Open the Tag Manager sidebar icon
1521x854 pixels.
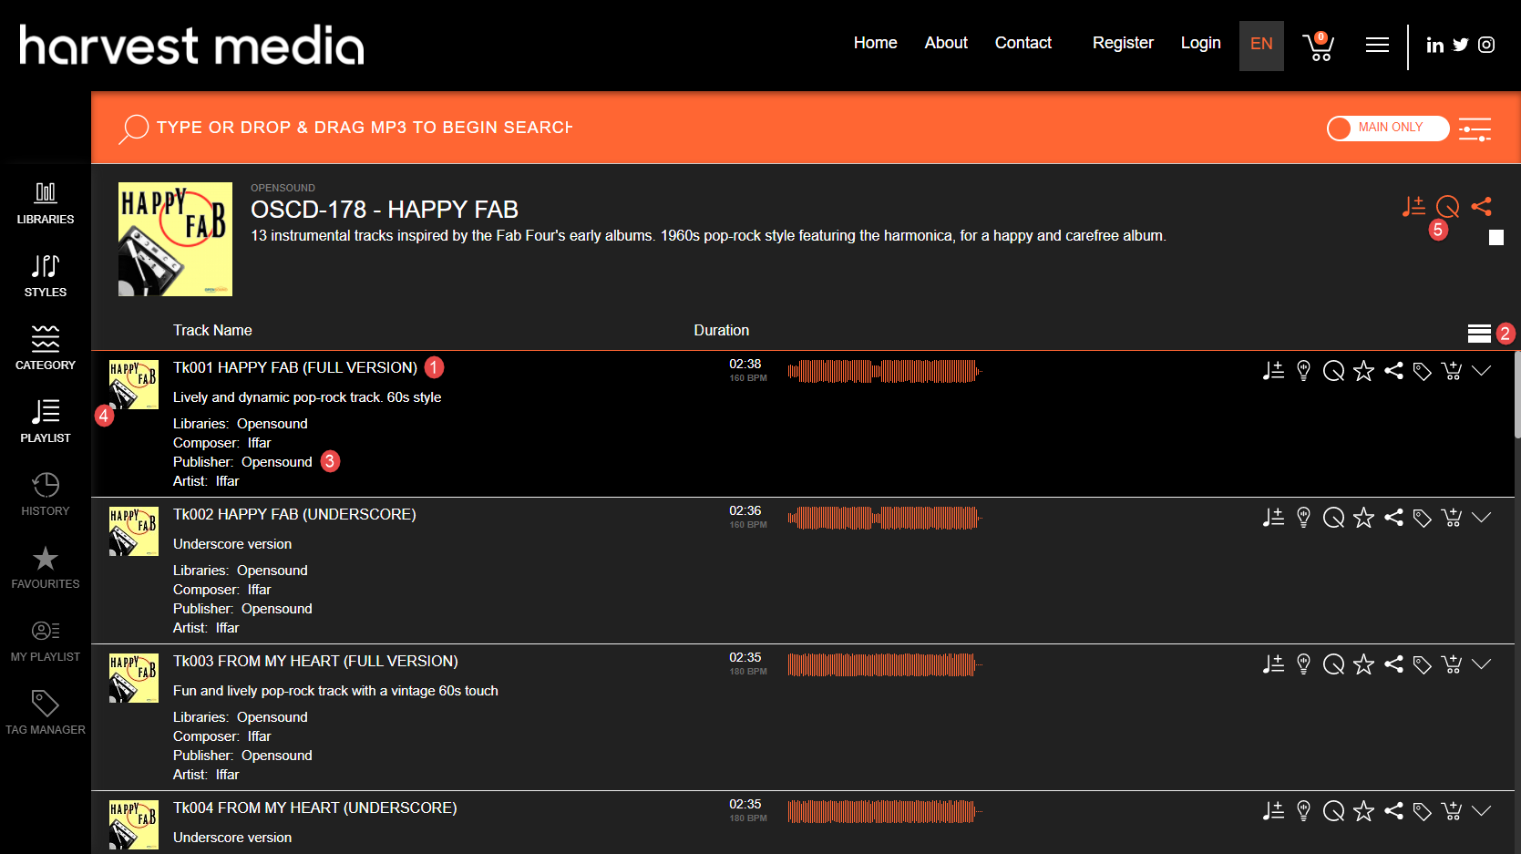[46, 713]
